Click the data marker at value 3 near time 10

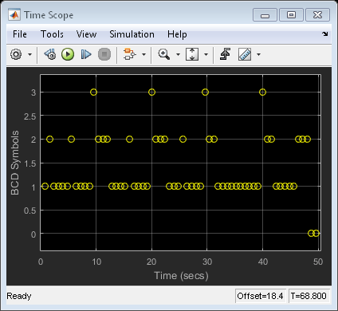click(x=93, y=93)
